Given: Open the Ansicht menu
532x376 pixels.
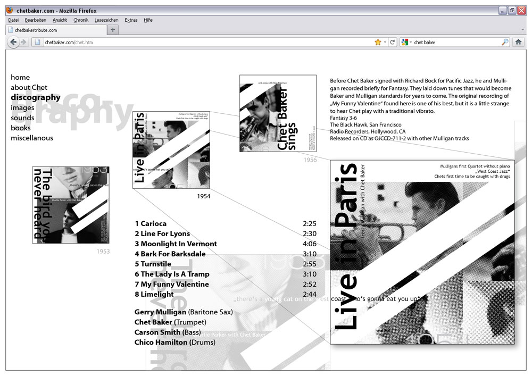Looking at the screenshot, I should point(60,20).
